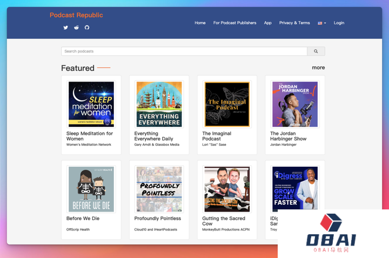Click the more link beside Featured

pyautogui.click(x=318, y=67)
